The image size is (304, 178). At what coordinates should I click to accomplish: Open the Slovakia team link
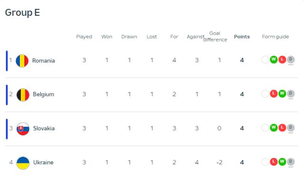click(x=44, y=129)
